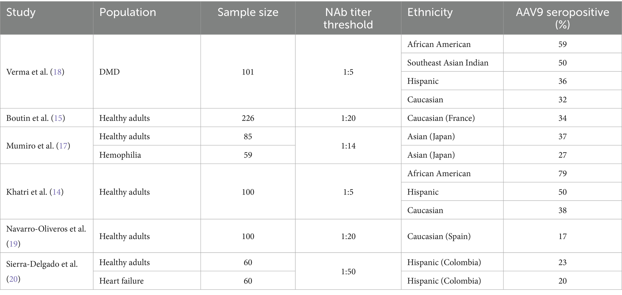Follow reference 17 beside Mumiro et al.
The image size is (622, 295).
coord(63,146)
